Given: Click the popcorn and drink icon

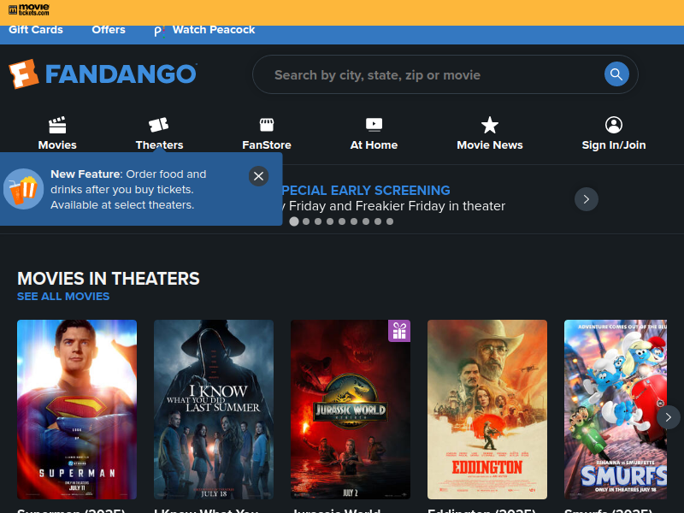Looking at the screenshot, I should click(x=23, y=189).
